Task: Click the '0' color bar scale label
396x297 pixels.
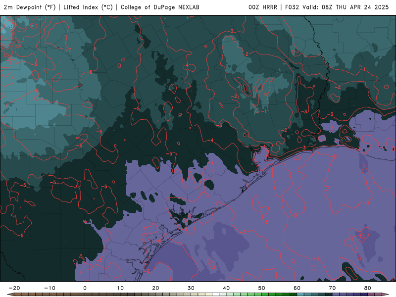Action: pyautogui.click(x=85, y=288)
